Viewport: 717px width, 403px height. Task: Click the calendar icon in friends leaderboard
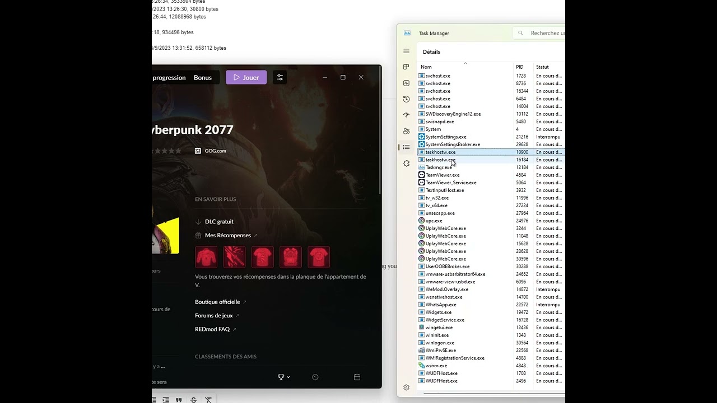(357, 377)
